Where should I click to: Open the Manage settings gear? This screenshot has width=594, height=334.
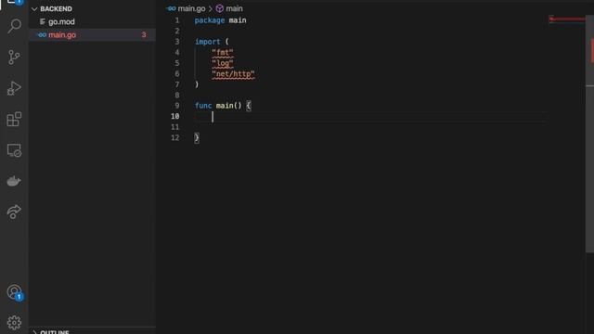pyautogui.click(x=14, y=323)
